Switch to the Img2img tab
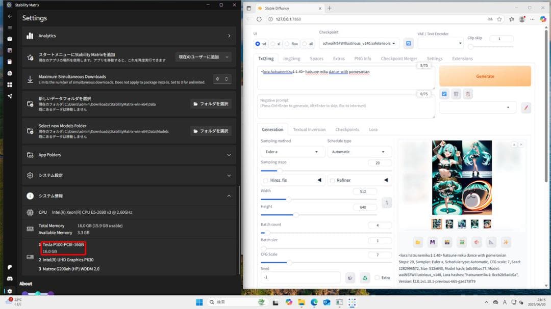Screen dimensions: 551x309 click(291, 58)
